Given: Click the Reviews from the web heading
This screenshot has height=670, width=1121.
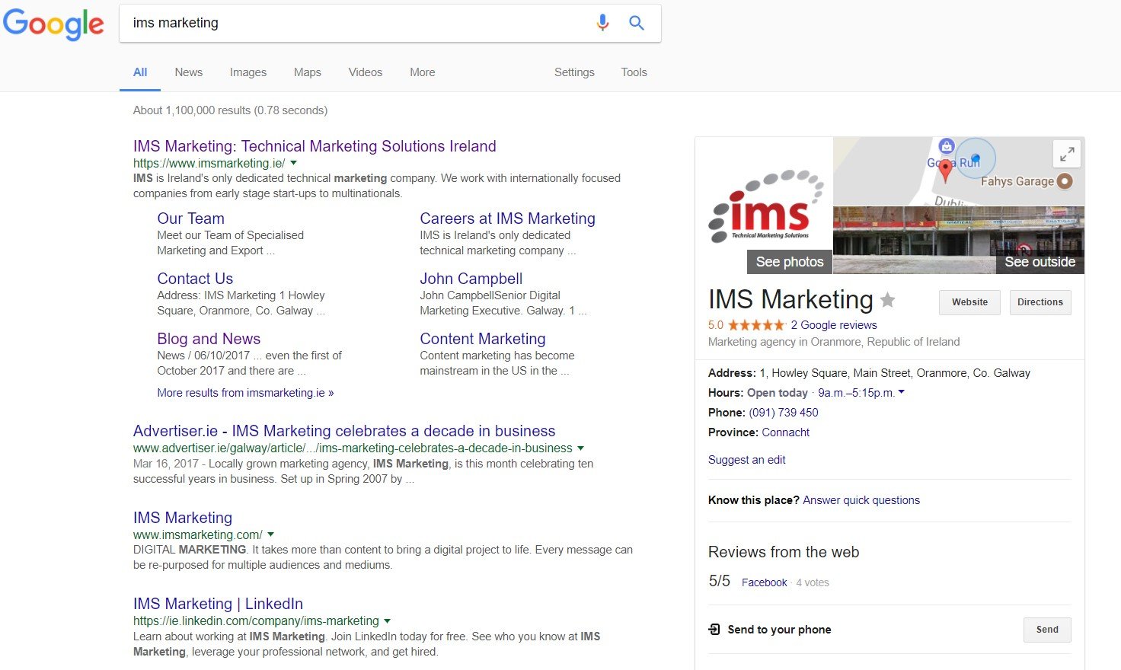Looking at the screenshot, I should 784,552.
